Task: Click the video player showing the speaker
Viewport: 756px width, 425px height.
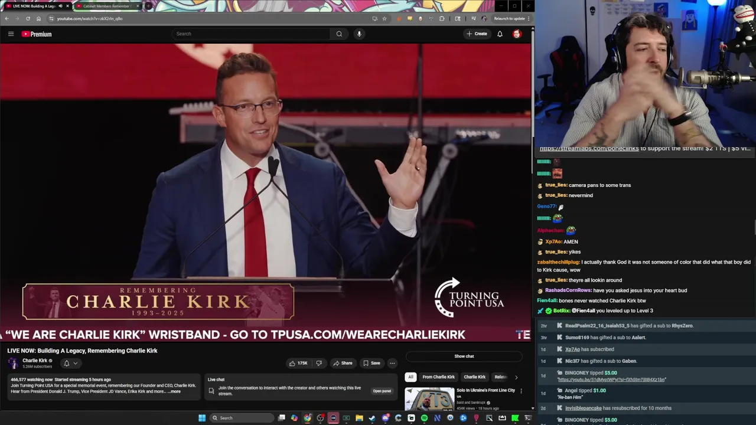Action: point(266,192)
